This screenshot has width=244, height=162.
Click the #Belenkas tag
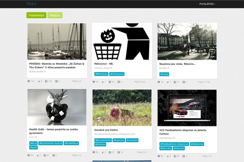pyautogui.click(x=101, y=74)
